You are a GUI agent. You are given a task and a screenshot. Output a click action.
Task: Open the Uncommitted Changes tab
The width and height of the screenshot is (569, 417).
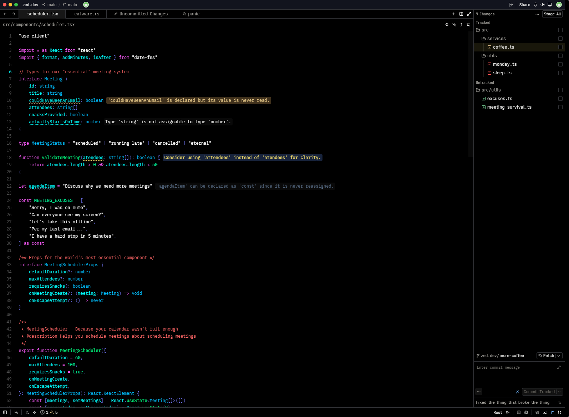click(x=141, y=14)
